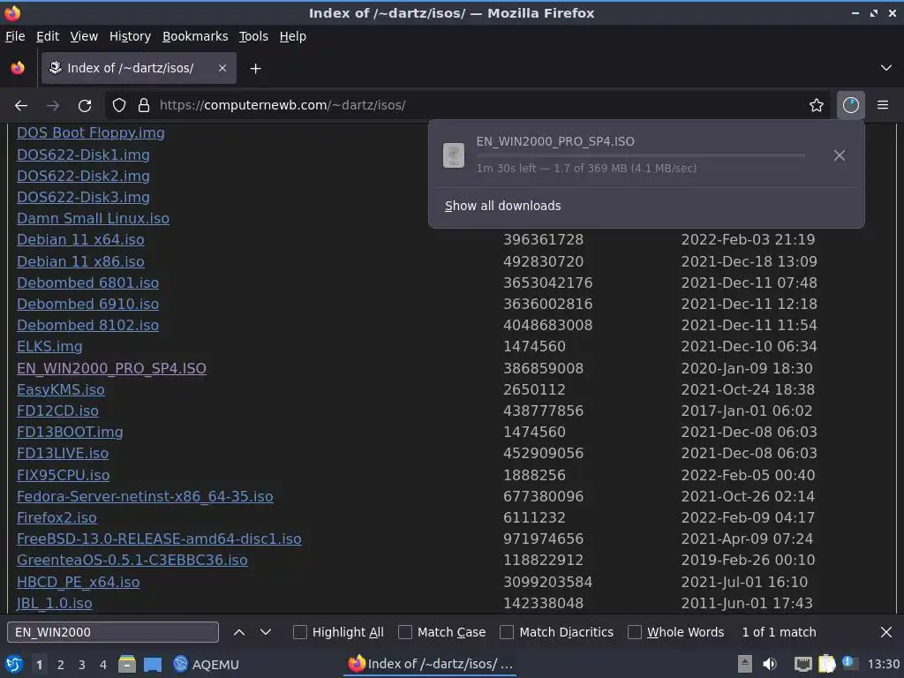
Task: Open the Firefox hamburger application menu
Action: coord(883,106)
